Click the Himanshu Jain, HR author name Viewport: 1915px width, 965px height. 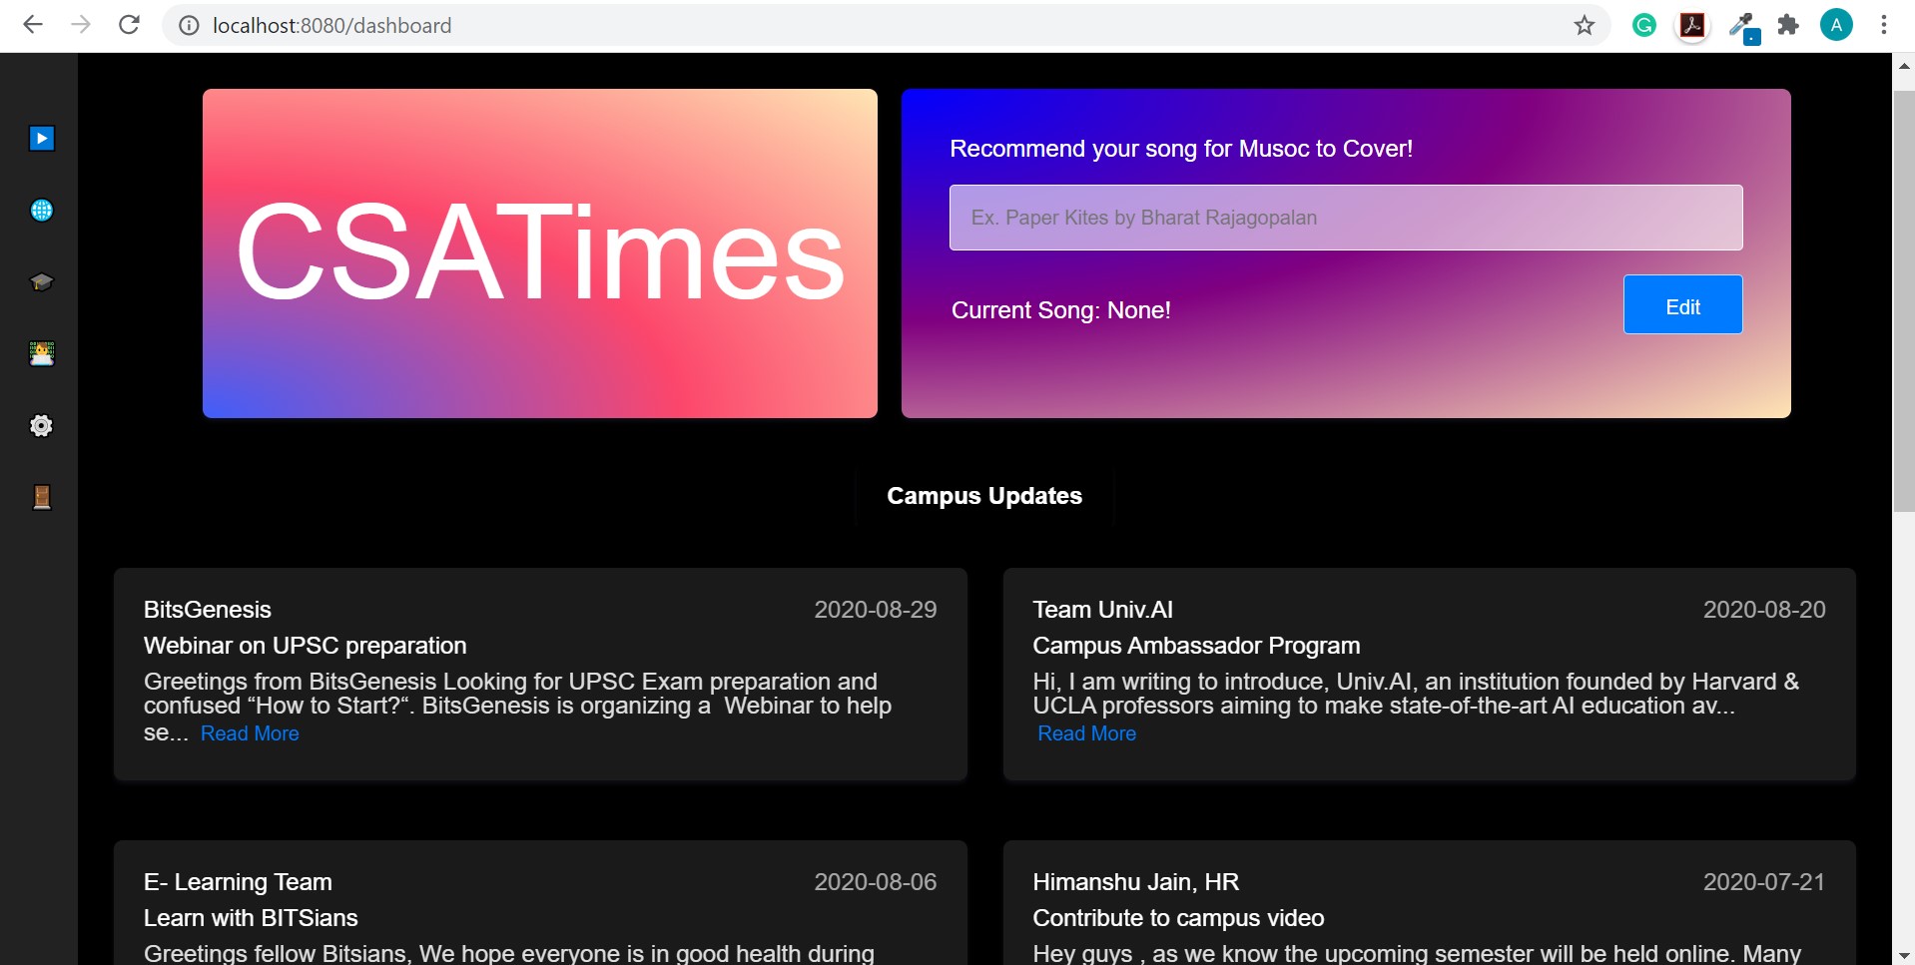tap(1135, 882)
